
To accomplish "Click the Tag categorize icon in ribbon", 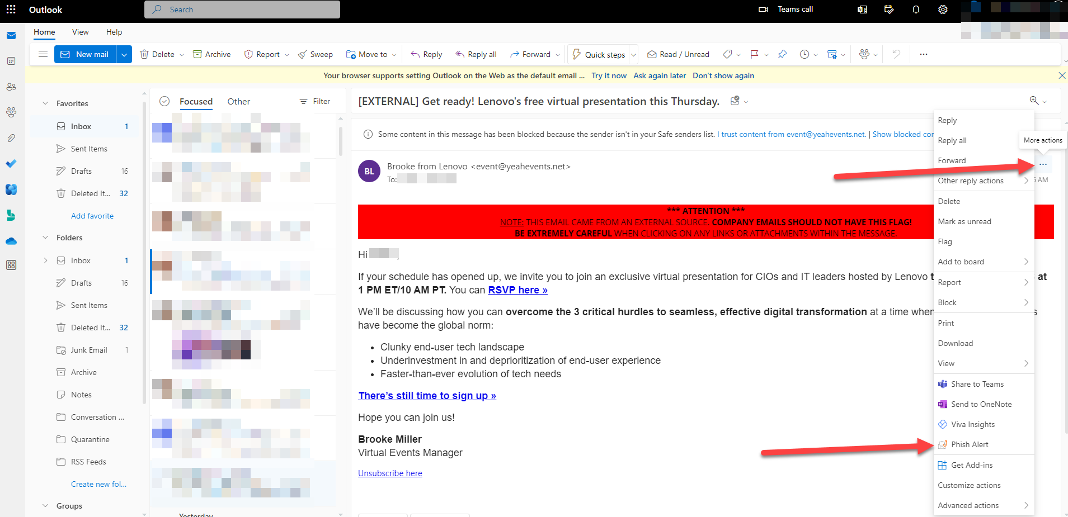I will coord(727,54).
